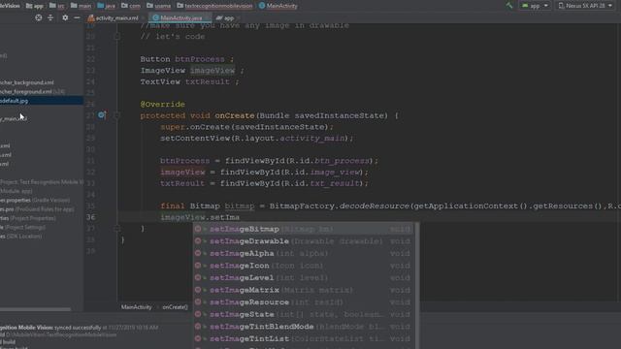This screenshot has height=349, width=621.
Task: Select setImageTintList from autocomplete list
Action: pos(304,339)
